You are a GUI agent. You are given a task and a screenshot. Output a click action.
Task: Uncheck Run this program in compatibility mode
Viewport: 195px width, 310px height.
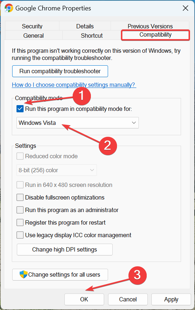[x=20, y=109]
